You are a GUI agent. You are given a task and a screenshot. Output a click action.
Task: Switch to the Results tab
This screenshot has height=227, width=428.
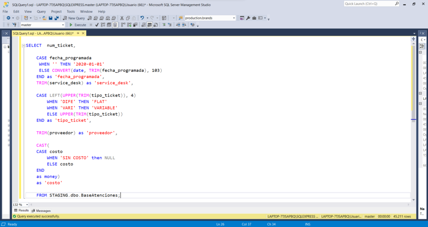tap(21, 211)
